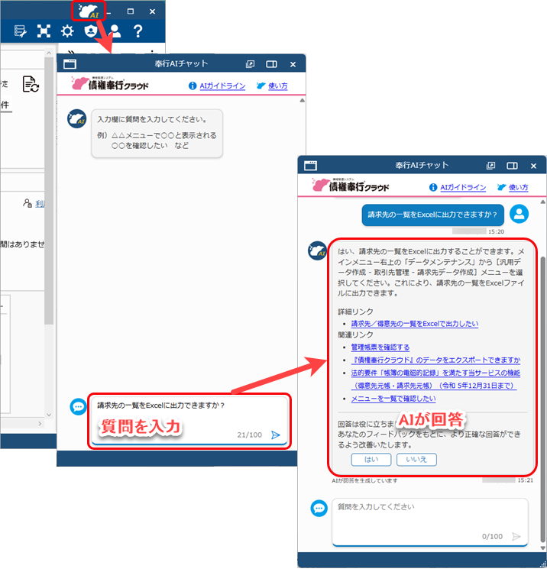
Task: Pop out right chat window icon
Action: pyautogui.click(x=490, y=166)
